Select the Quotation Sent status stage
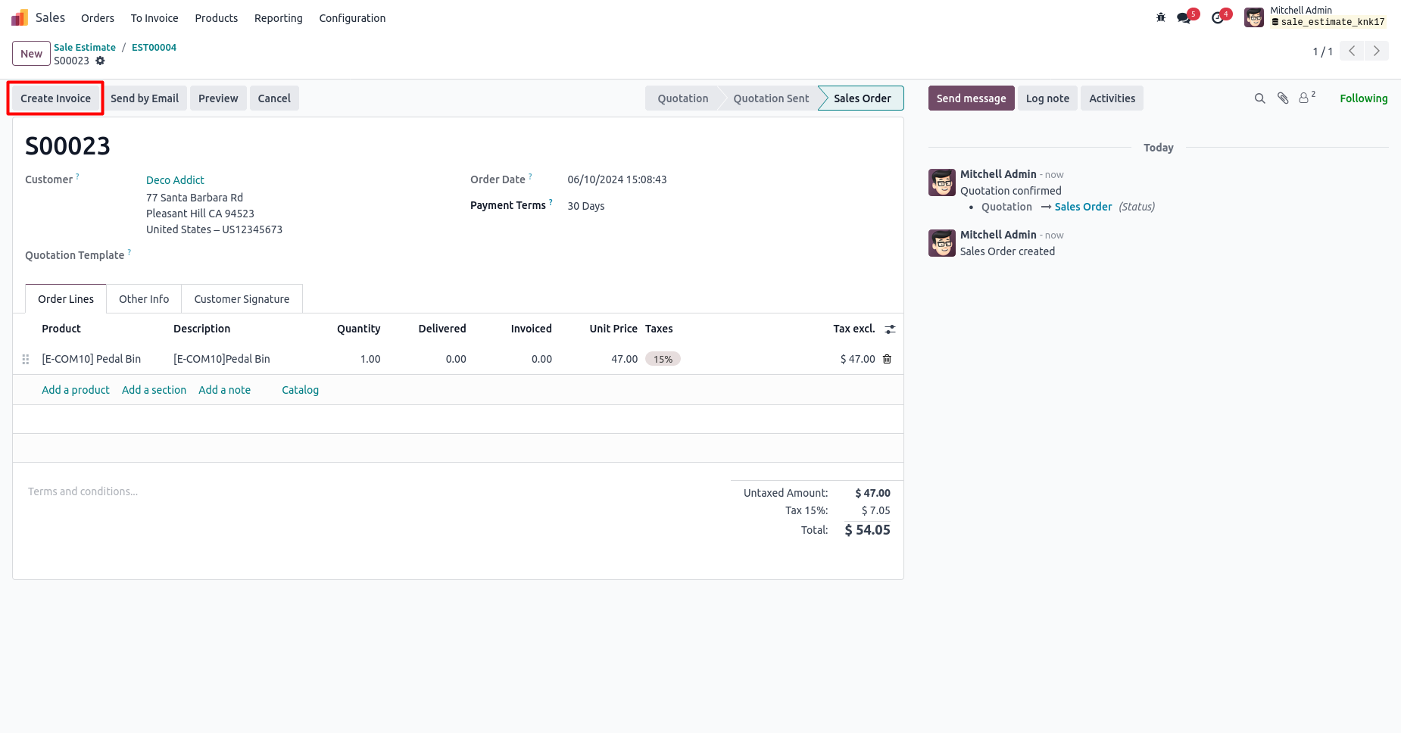 click(x=770, y=98)
